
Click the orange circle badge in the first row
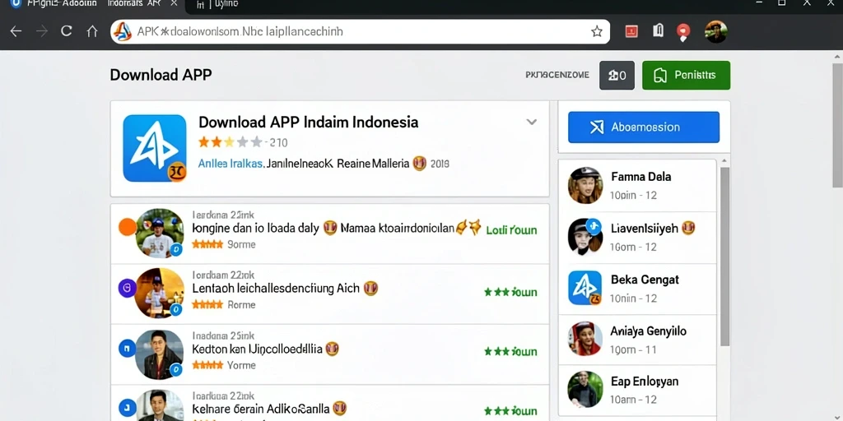point(128,227)
